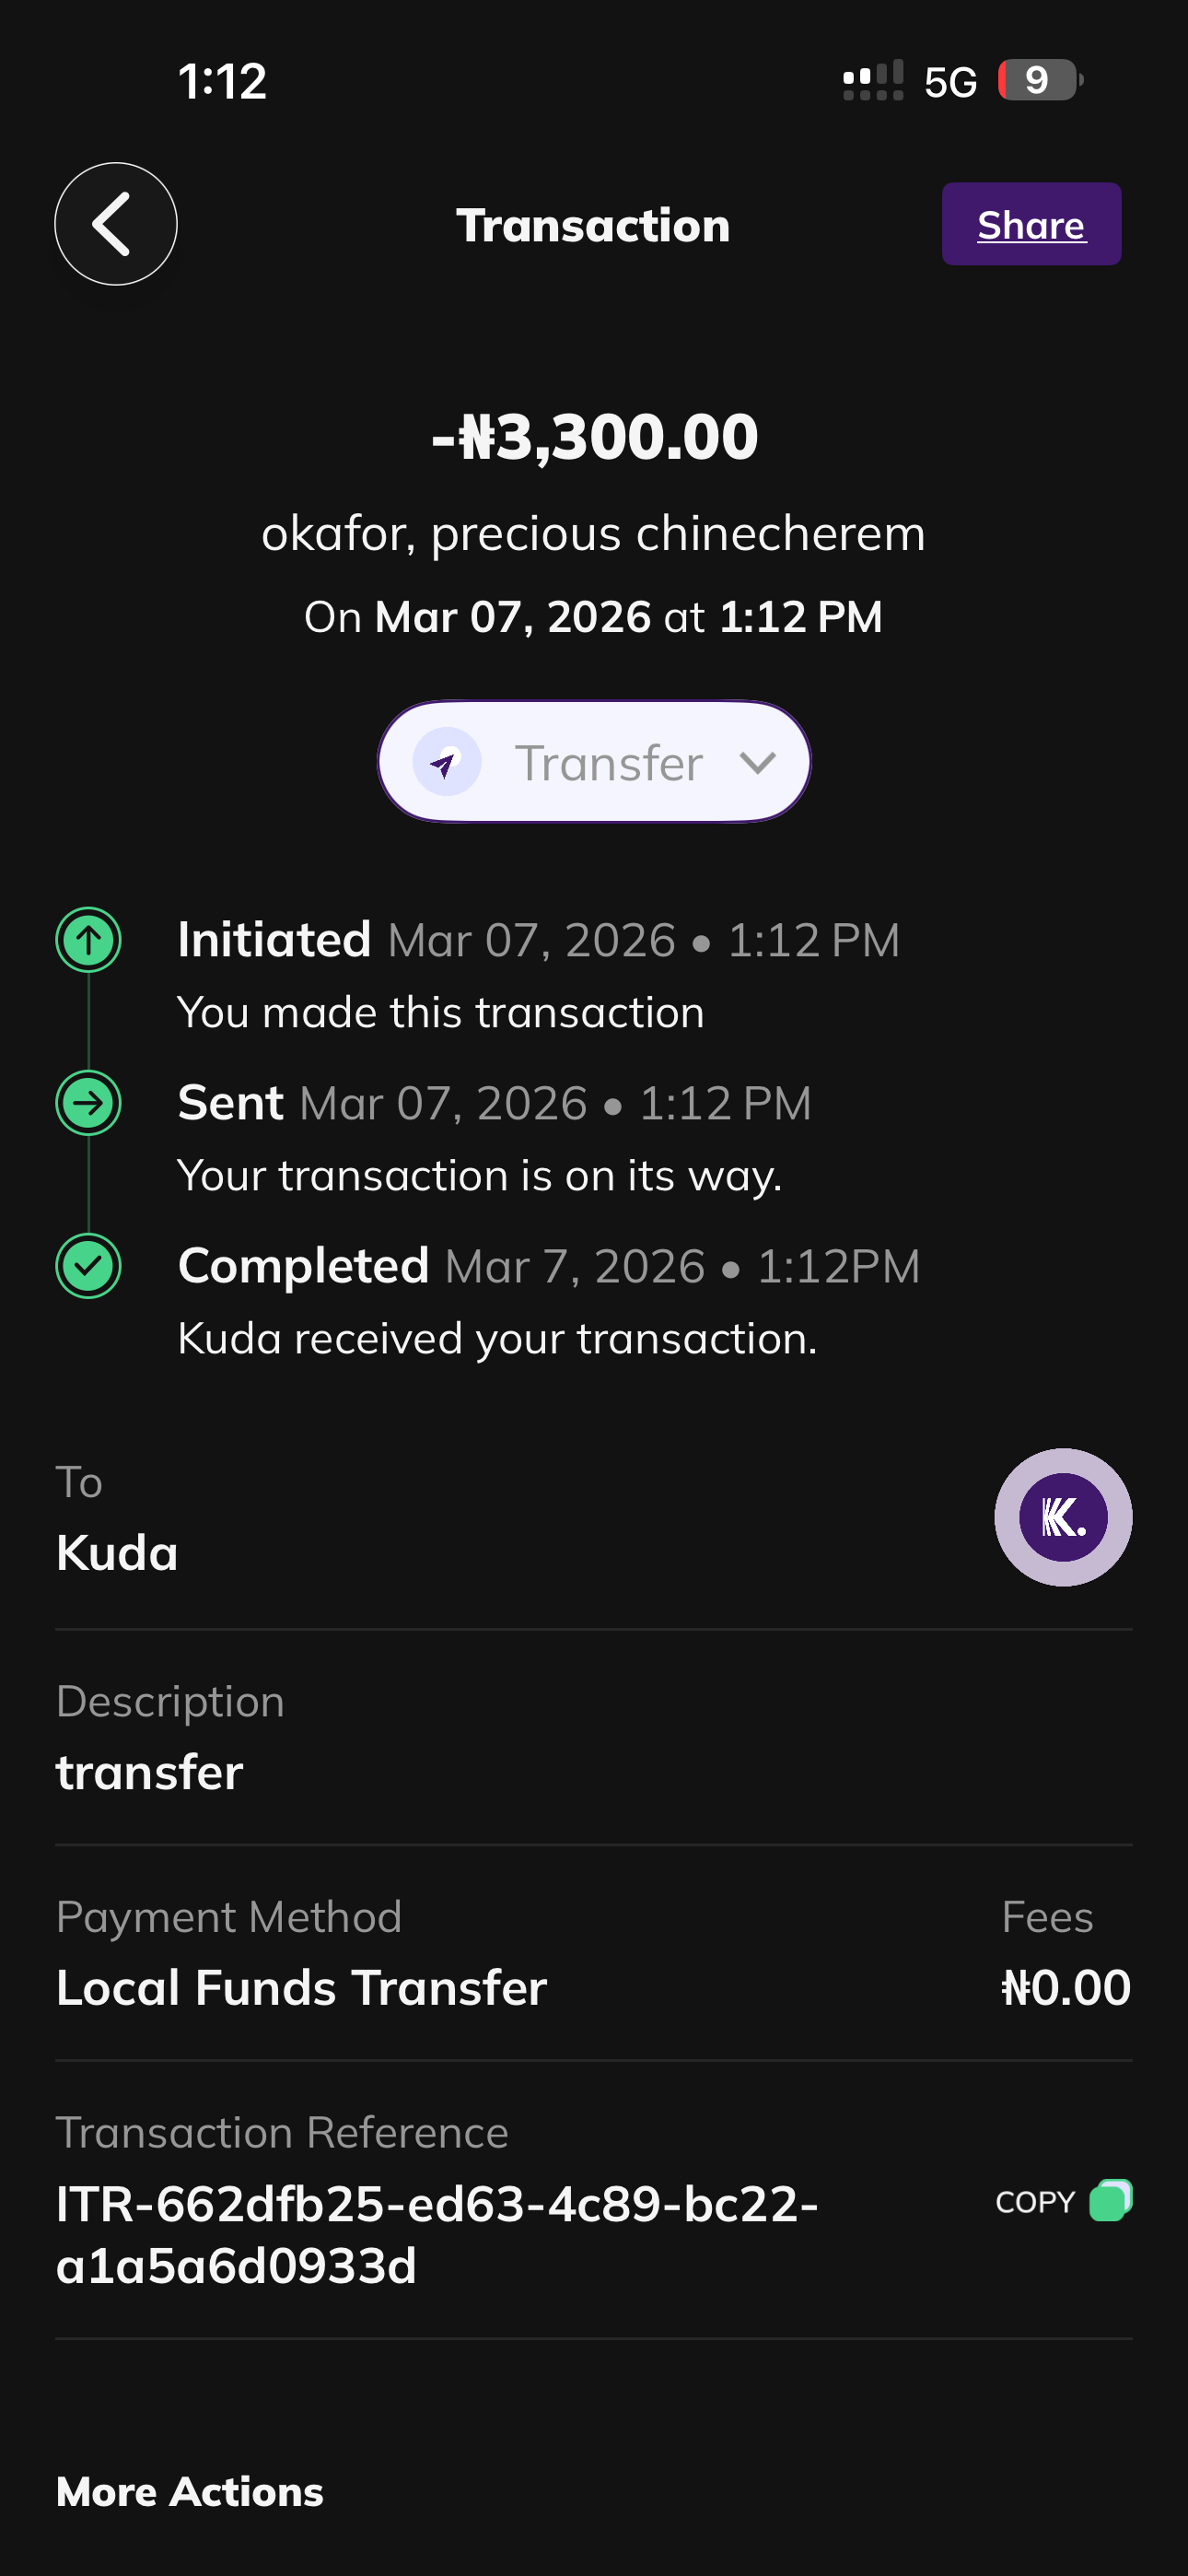Tap the battery indicator in status bar
The width and height of the screenshot is (1188, 2576).
(x=1040, y=80)
